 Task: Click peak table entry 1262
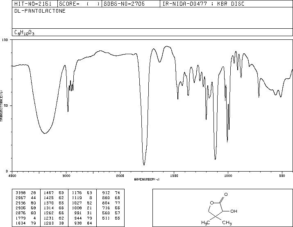click(x=49, y=213)
